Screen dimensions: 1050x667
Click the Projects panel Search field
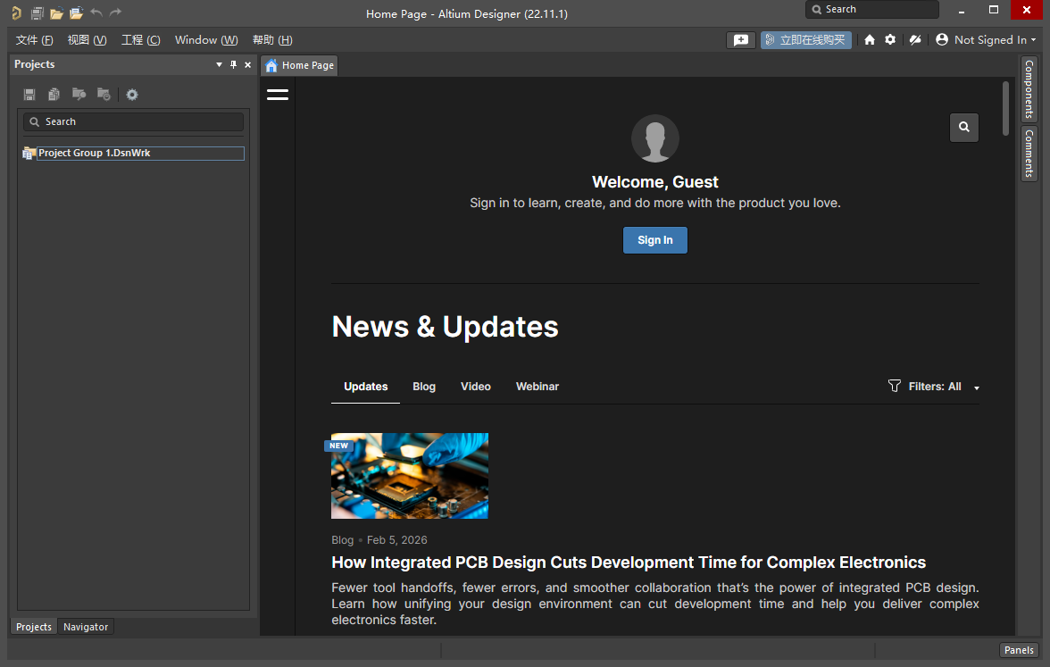(134, 121)
